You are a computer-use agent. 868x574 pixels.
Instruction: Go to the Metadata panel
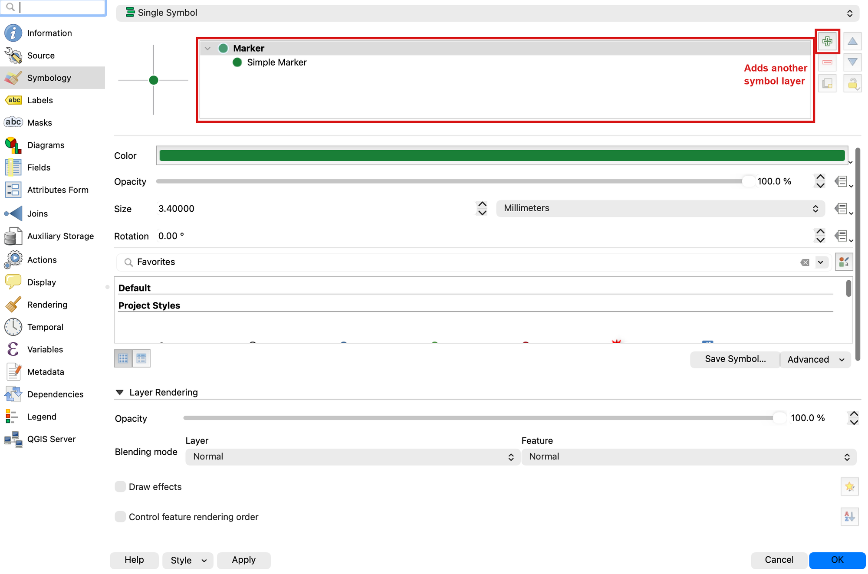coord(53,372)
